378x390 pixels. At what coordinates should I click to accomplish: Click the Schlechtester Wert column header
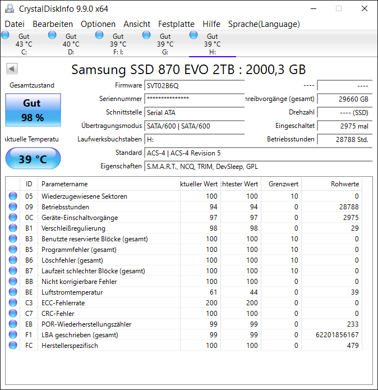(x=241, y=184)
